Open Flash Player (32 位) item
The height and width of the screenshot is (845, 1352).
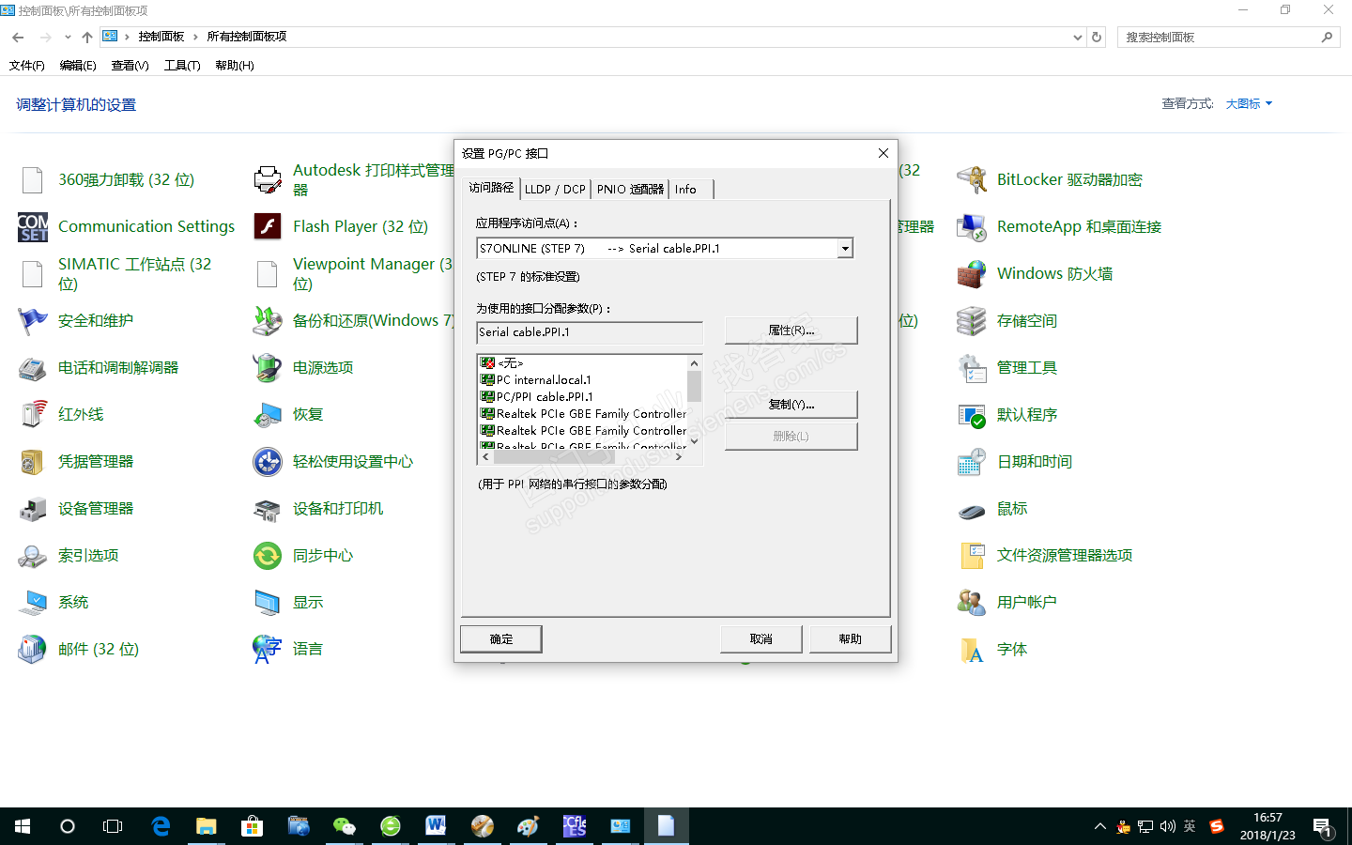click(x=341, y=226)
